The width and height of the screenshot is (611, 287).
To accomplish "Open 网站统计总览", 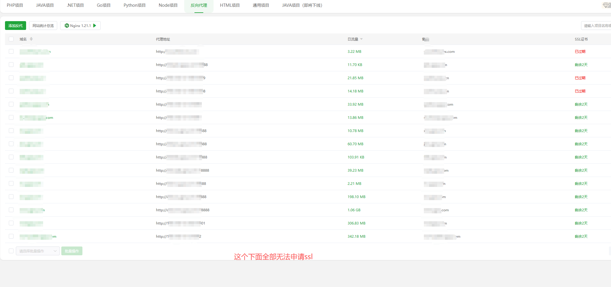I will [x=43, y=26].
